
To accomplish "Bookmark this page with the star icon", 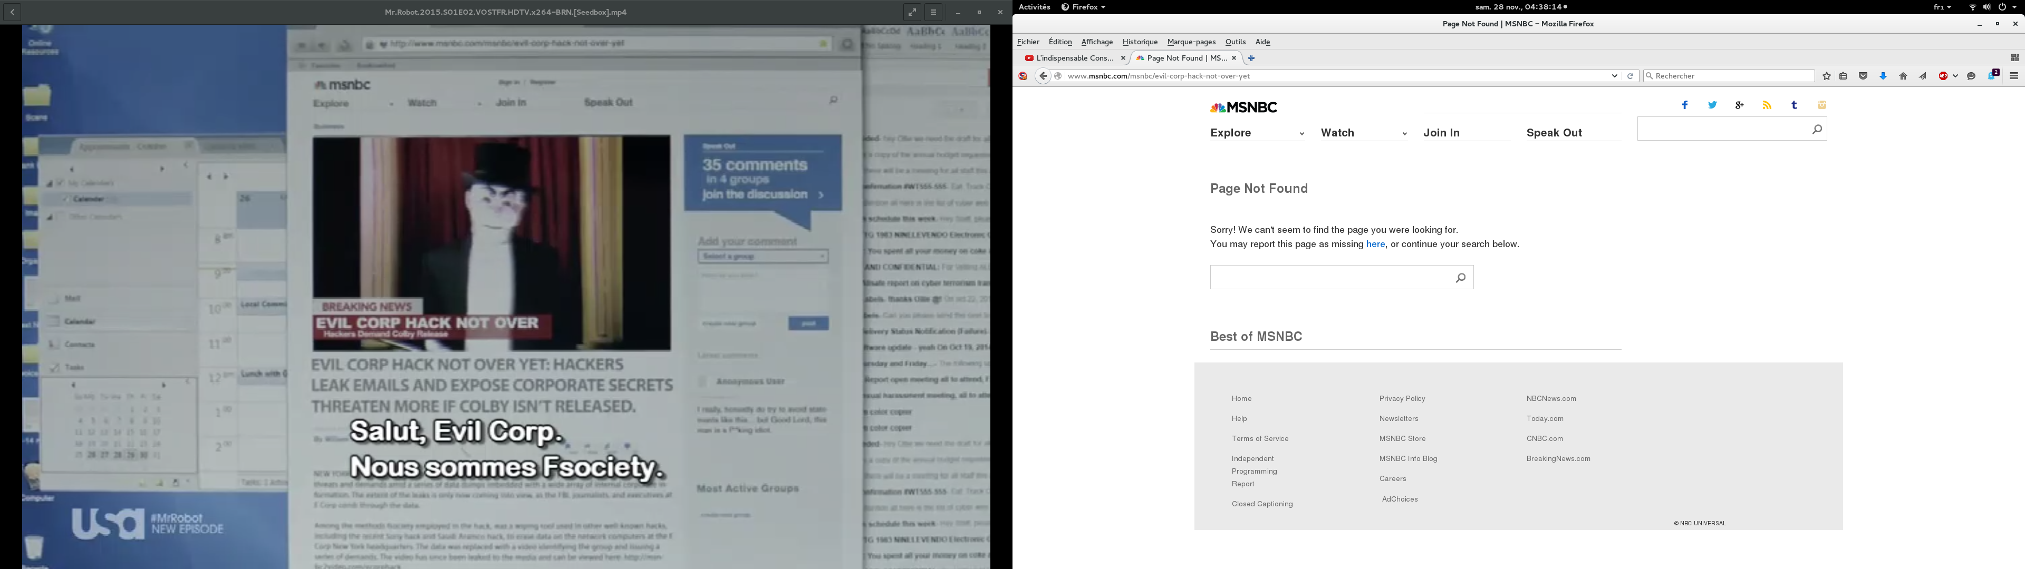I will [1826, 76].
